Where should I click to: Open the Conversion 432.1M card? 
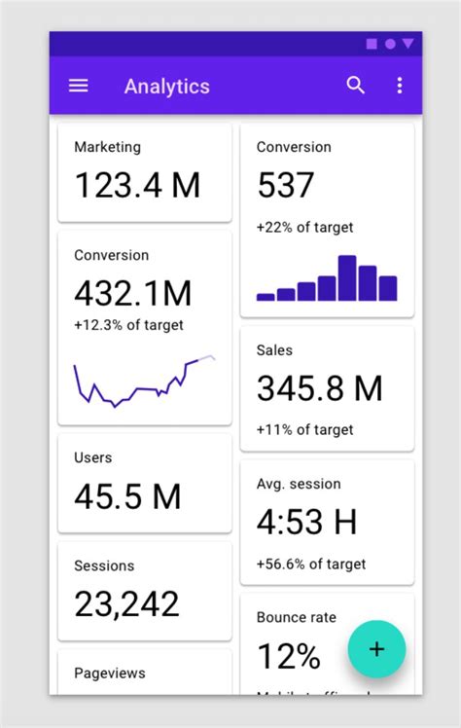click(145, 328)
